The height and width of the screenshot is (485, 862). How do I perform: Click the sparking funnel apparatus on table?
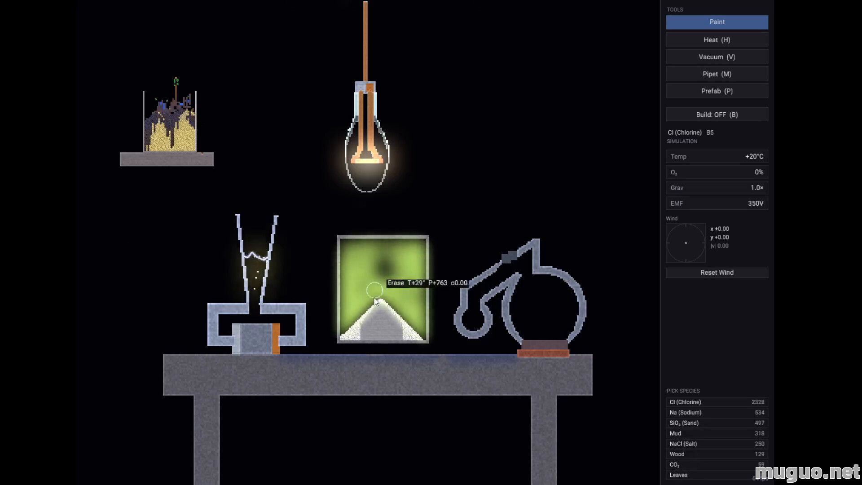(257, 285)
